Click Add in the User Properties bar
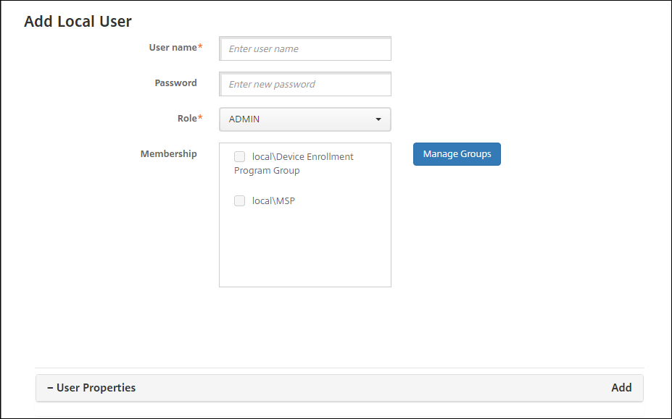Viewport: 672px width, 419px height. coord(621,388)
